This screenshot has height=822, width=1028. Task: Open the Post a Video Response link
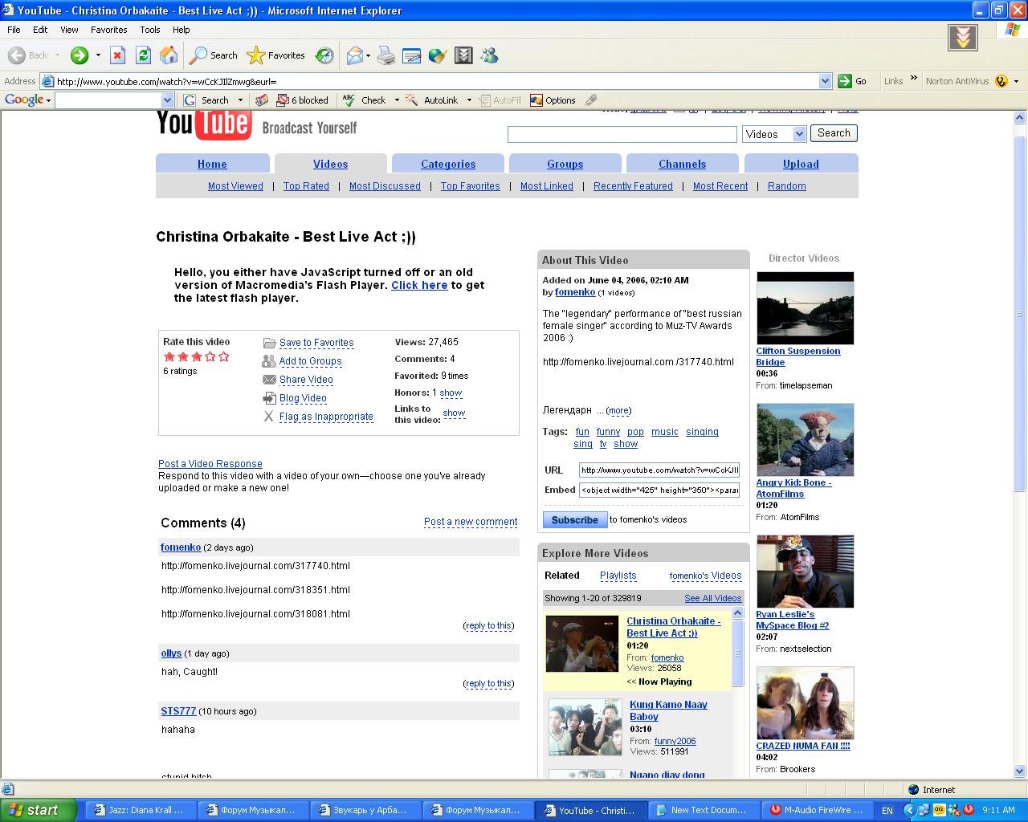point(210,464)
